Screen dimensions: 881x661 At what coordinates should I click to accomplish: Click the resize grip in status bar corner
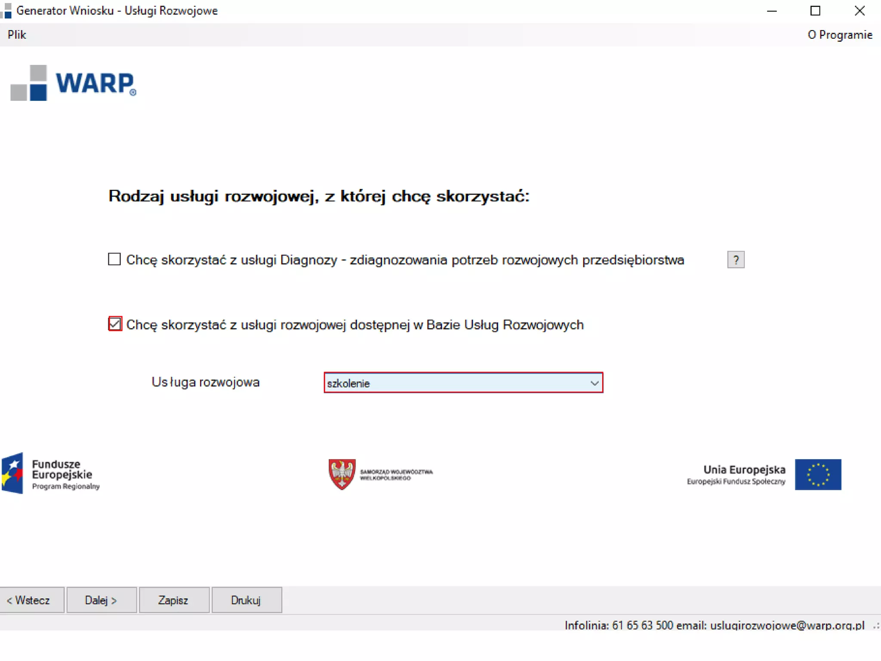876,626
